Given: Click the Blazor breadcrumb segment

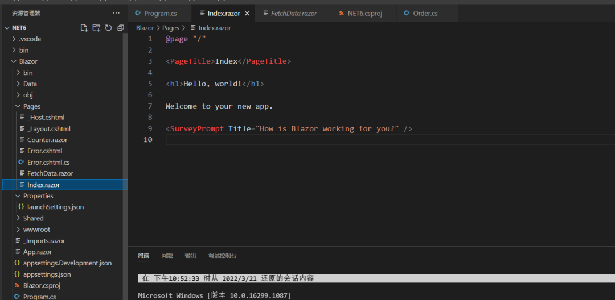Looking at the screenshot, I should (x=145, y=28).
